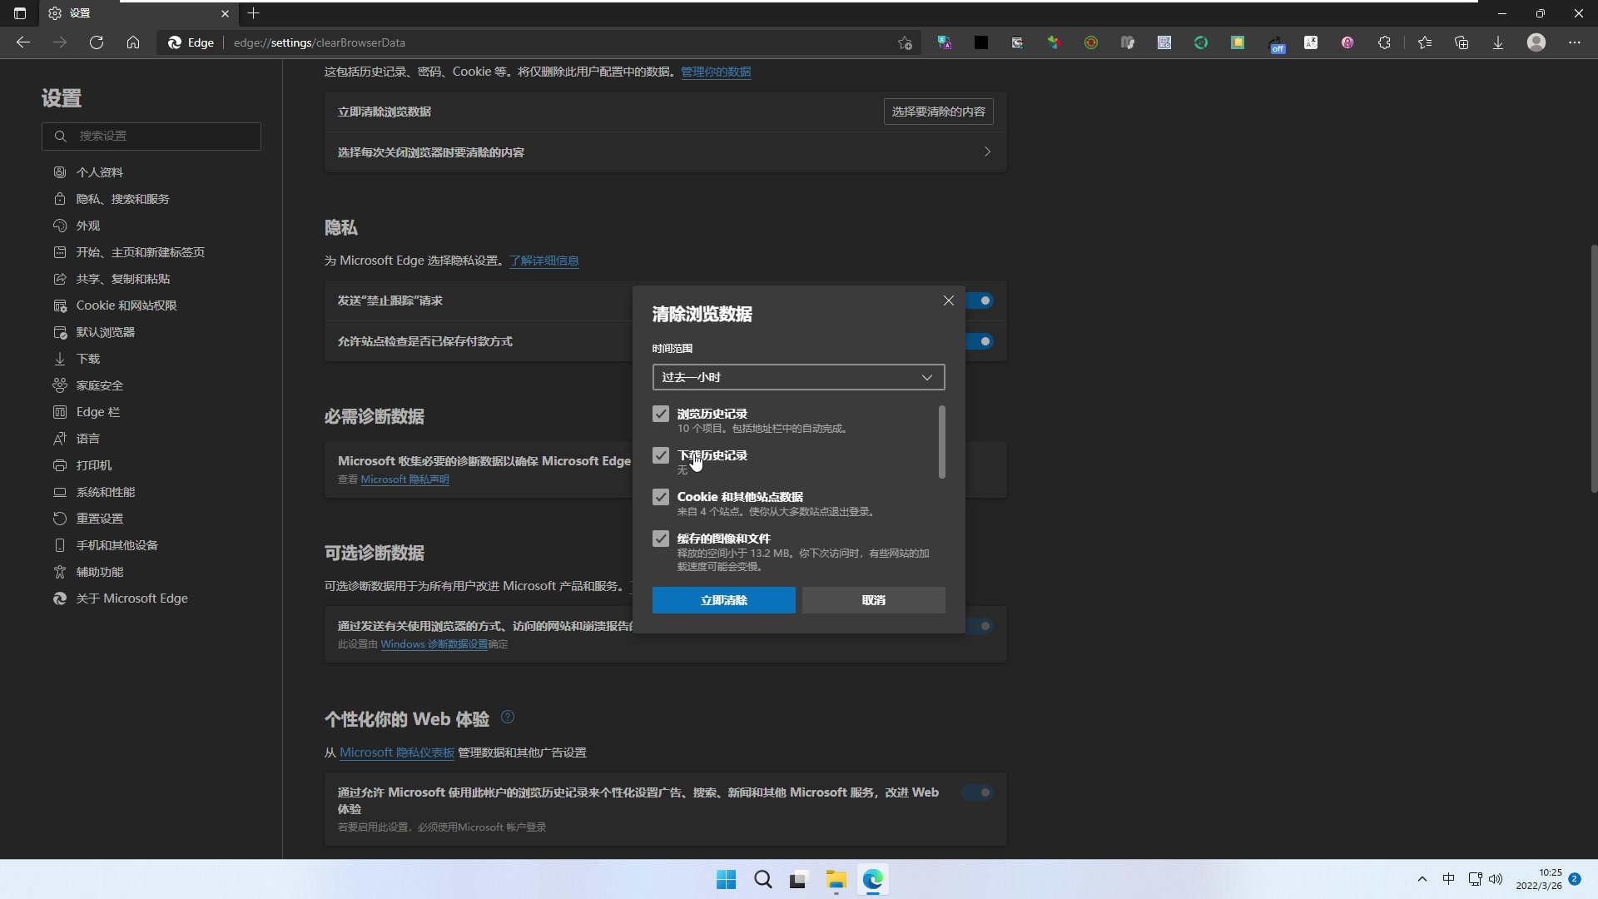The image size is (1598, 899).
Task: Open taskbar Search
Action: click(762, 880)
